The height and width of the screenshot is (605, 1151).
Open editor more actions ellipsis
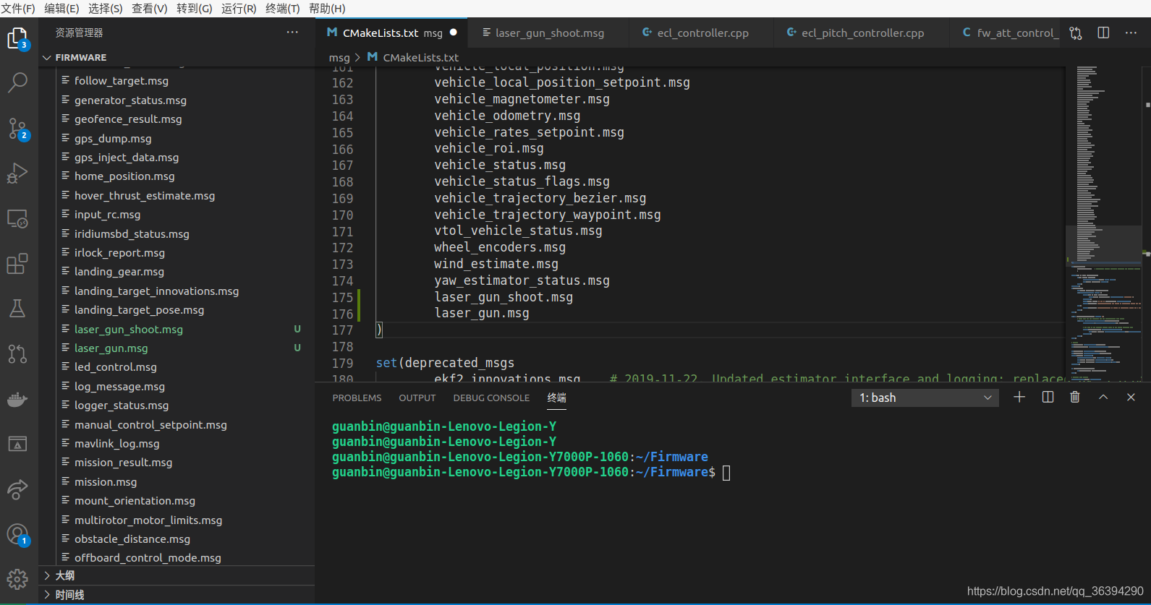[1131, 33]
